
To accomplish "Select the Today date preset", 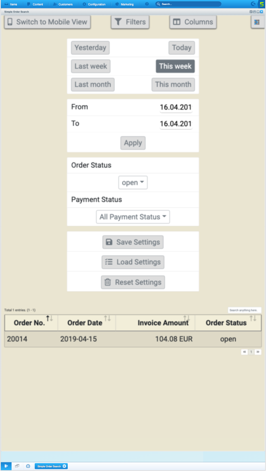I will 182,48.
